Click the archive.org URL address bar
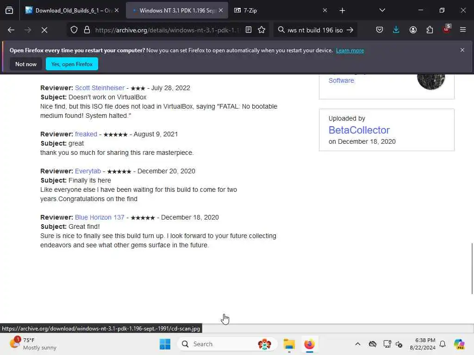474x355 pixels. (x=167, y=30)
